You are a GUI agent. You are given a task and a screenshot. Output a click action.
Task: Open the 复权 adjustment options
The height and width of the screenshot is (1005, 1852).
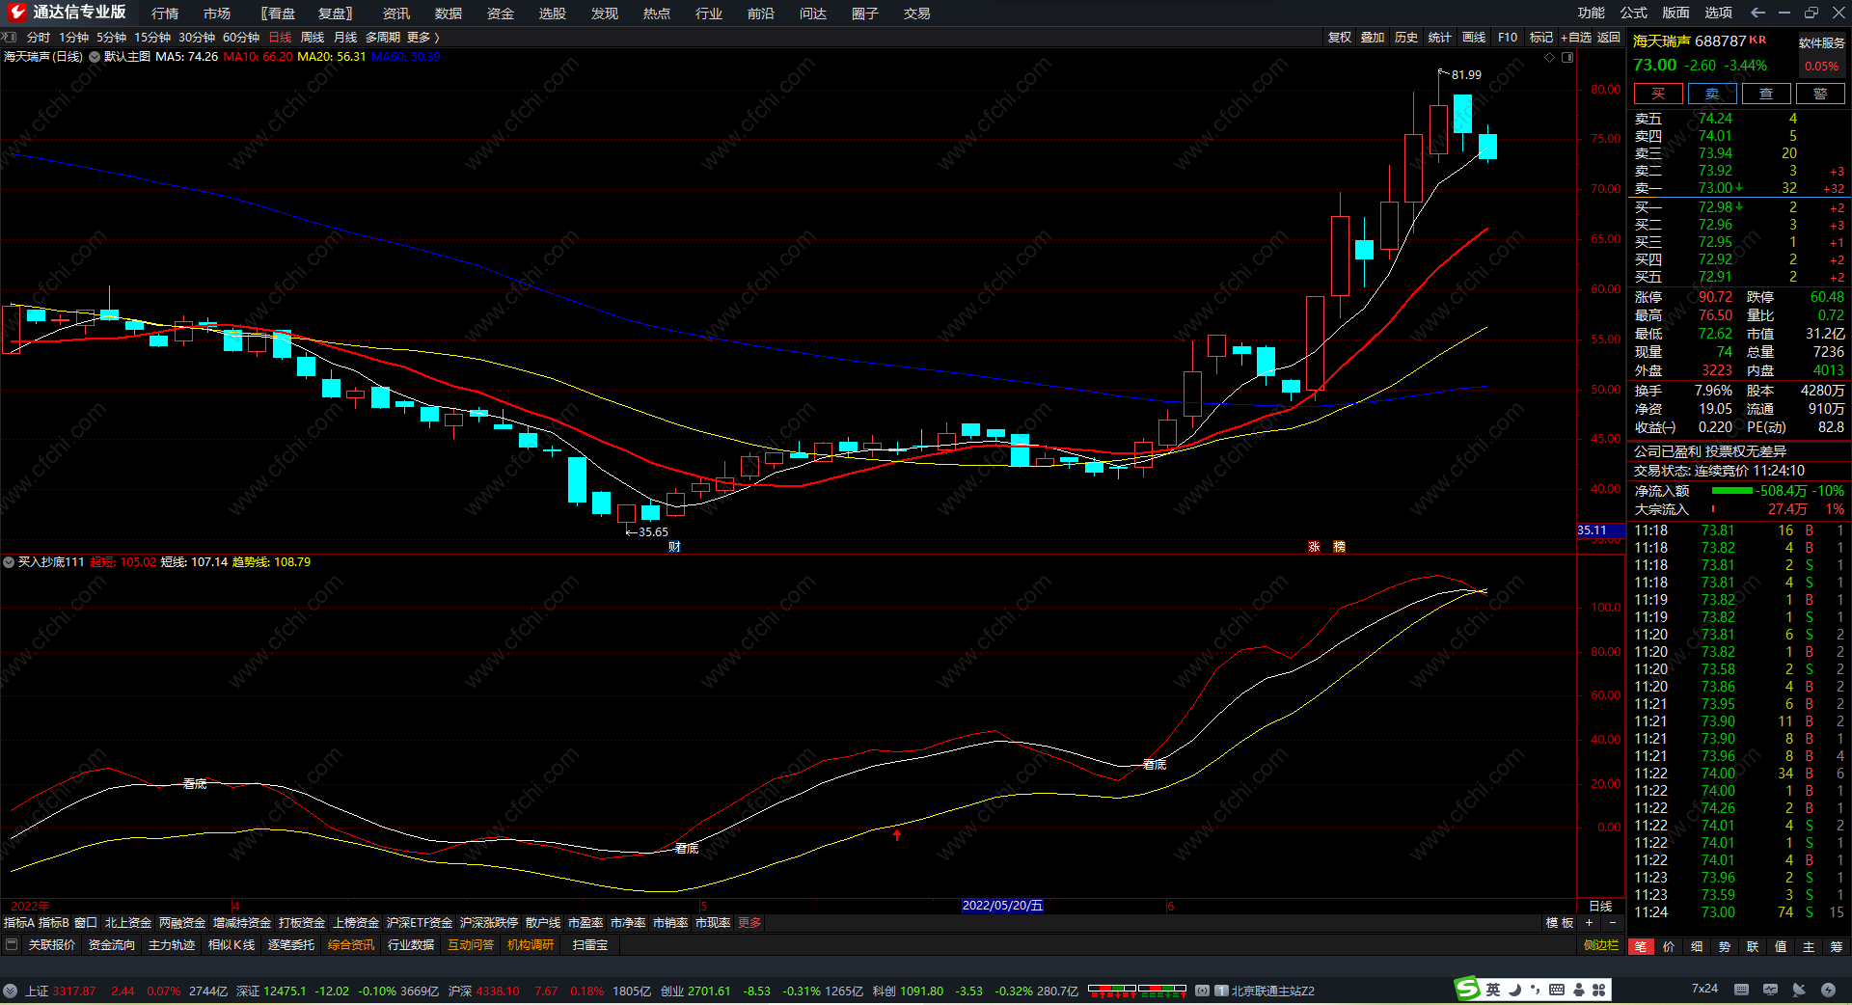[1340, 38]
